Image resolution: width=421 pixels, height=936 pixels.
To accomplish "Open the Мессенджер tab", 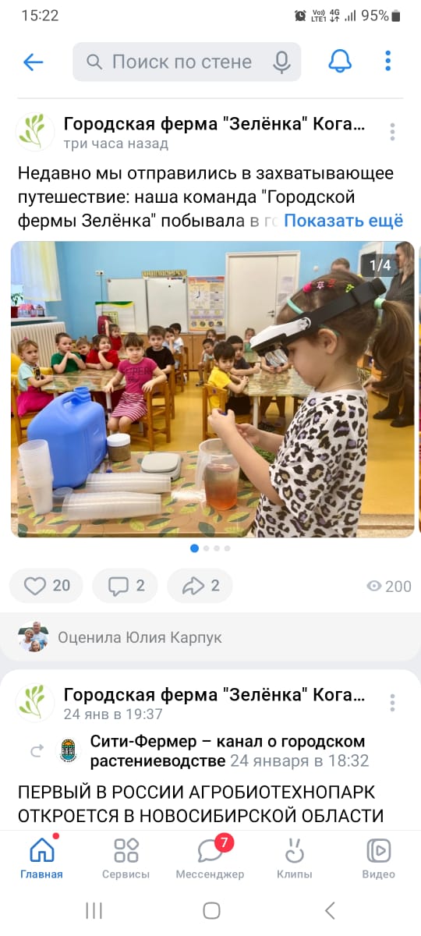I will [x=210, y=857].
